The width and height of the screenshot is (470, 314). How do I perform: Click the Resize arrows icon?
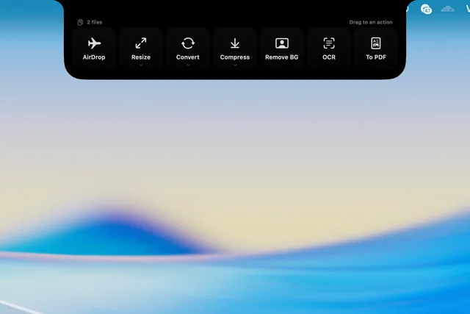pos(141,43)
